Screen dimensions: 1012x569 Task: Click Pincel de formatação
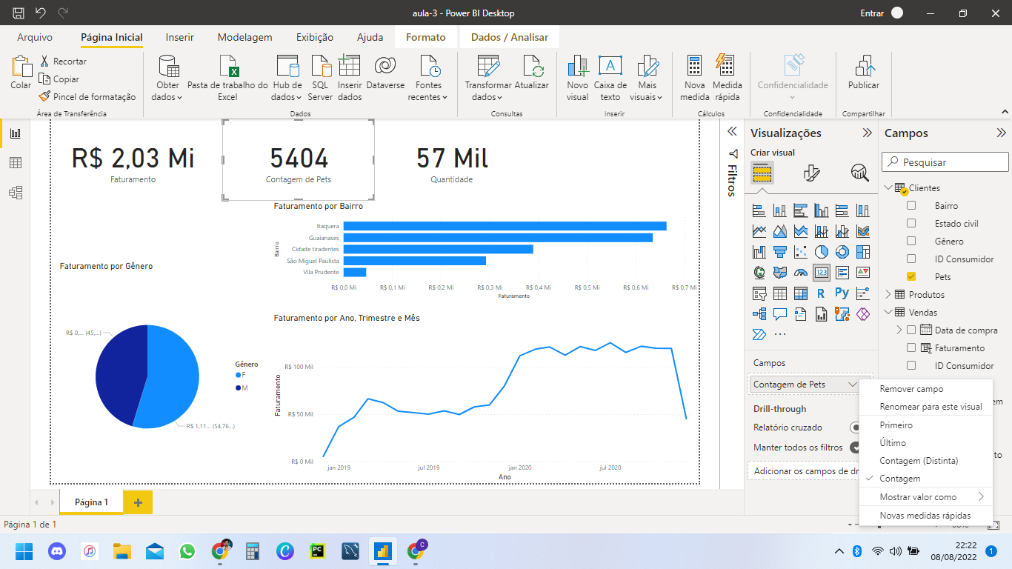pos(87,96)
